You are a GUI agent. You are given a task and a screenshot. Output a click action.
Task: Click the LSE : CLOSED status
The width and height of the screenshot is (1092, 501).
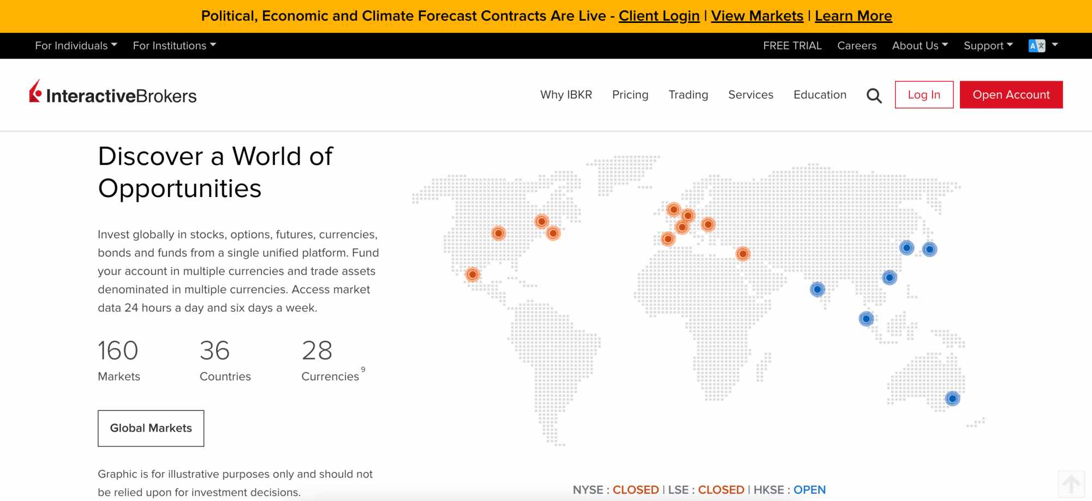706,490
